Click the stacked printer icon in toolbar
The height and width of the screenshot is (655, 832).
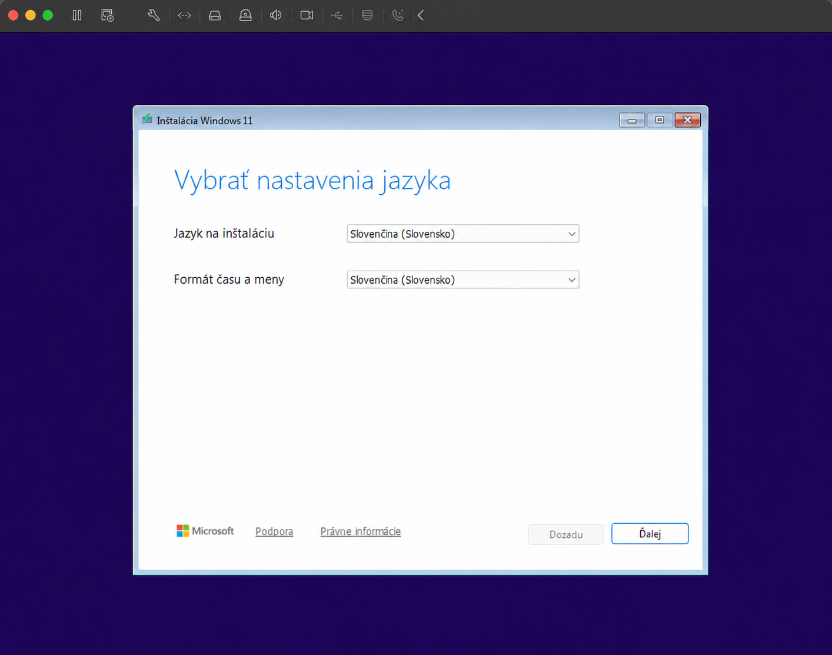pos(367,15)
